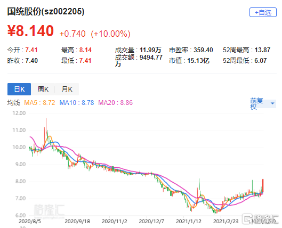The width and height of the screenshot is (282, 228).
Task: Click the 2021/1/12 date axis label
Action: (x=189, y=222)
